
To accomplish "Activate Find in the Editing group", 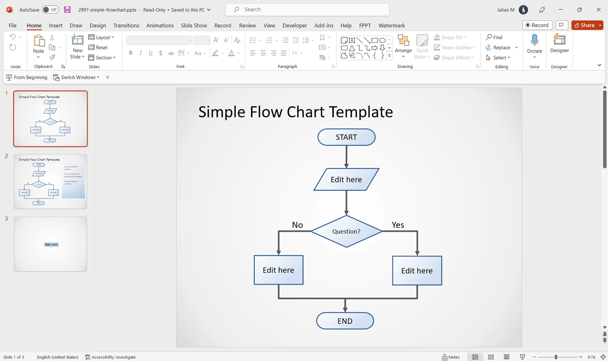I will click(x=496, y=36).
